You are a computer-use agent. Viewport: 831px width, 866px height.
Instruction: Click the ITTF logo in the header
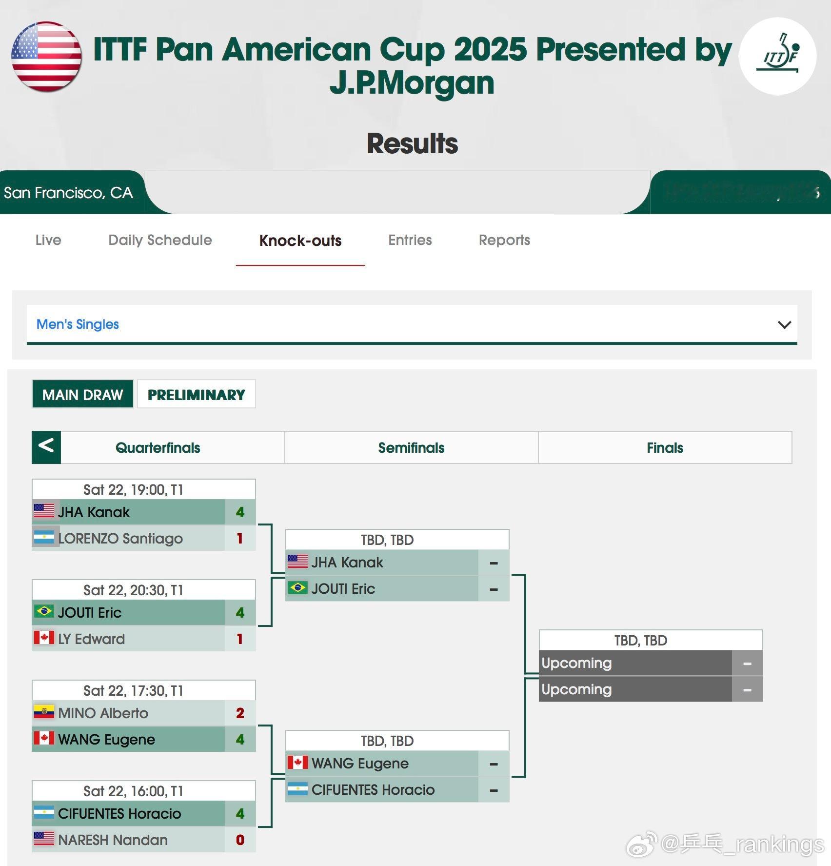(x=777, y=56)
